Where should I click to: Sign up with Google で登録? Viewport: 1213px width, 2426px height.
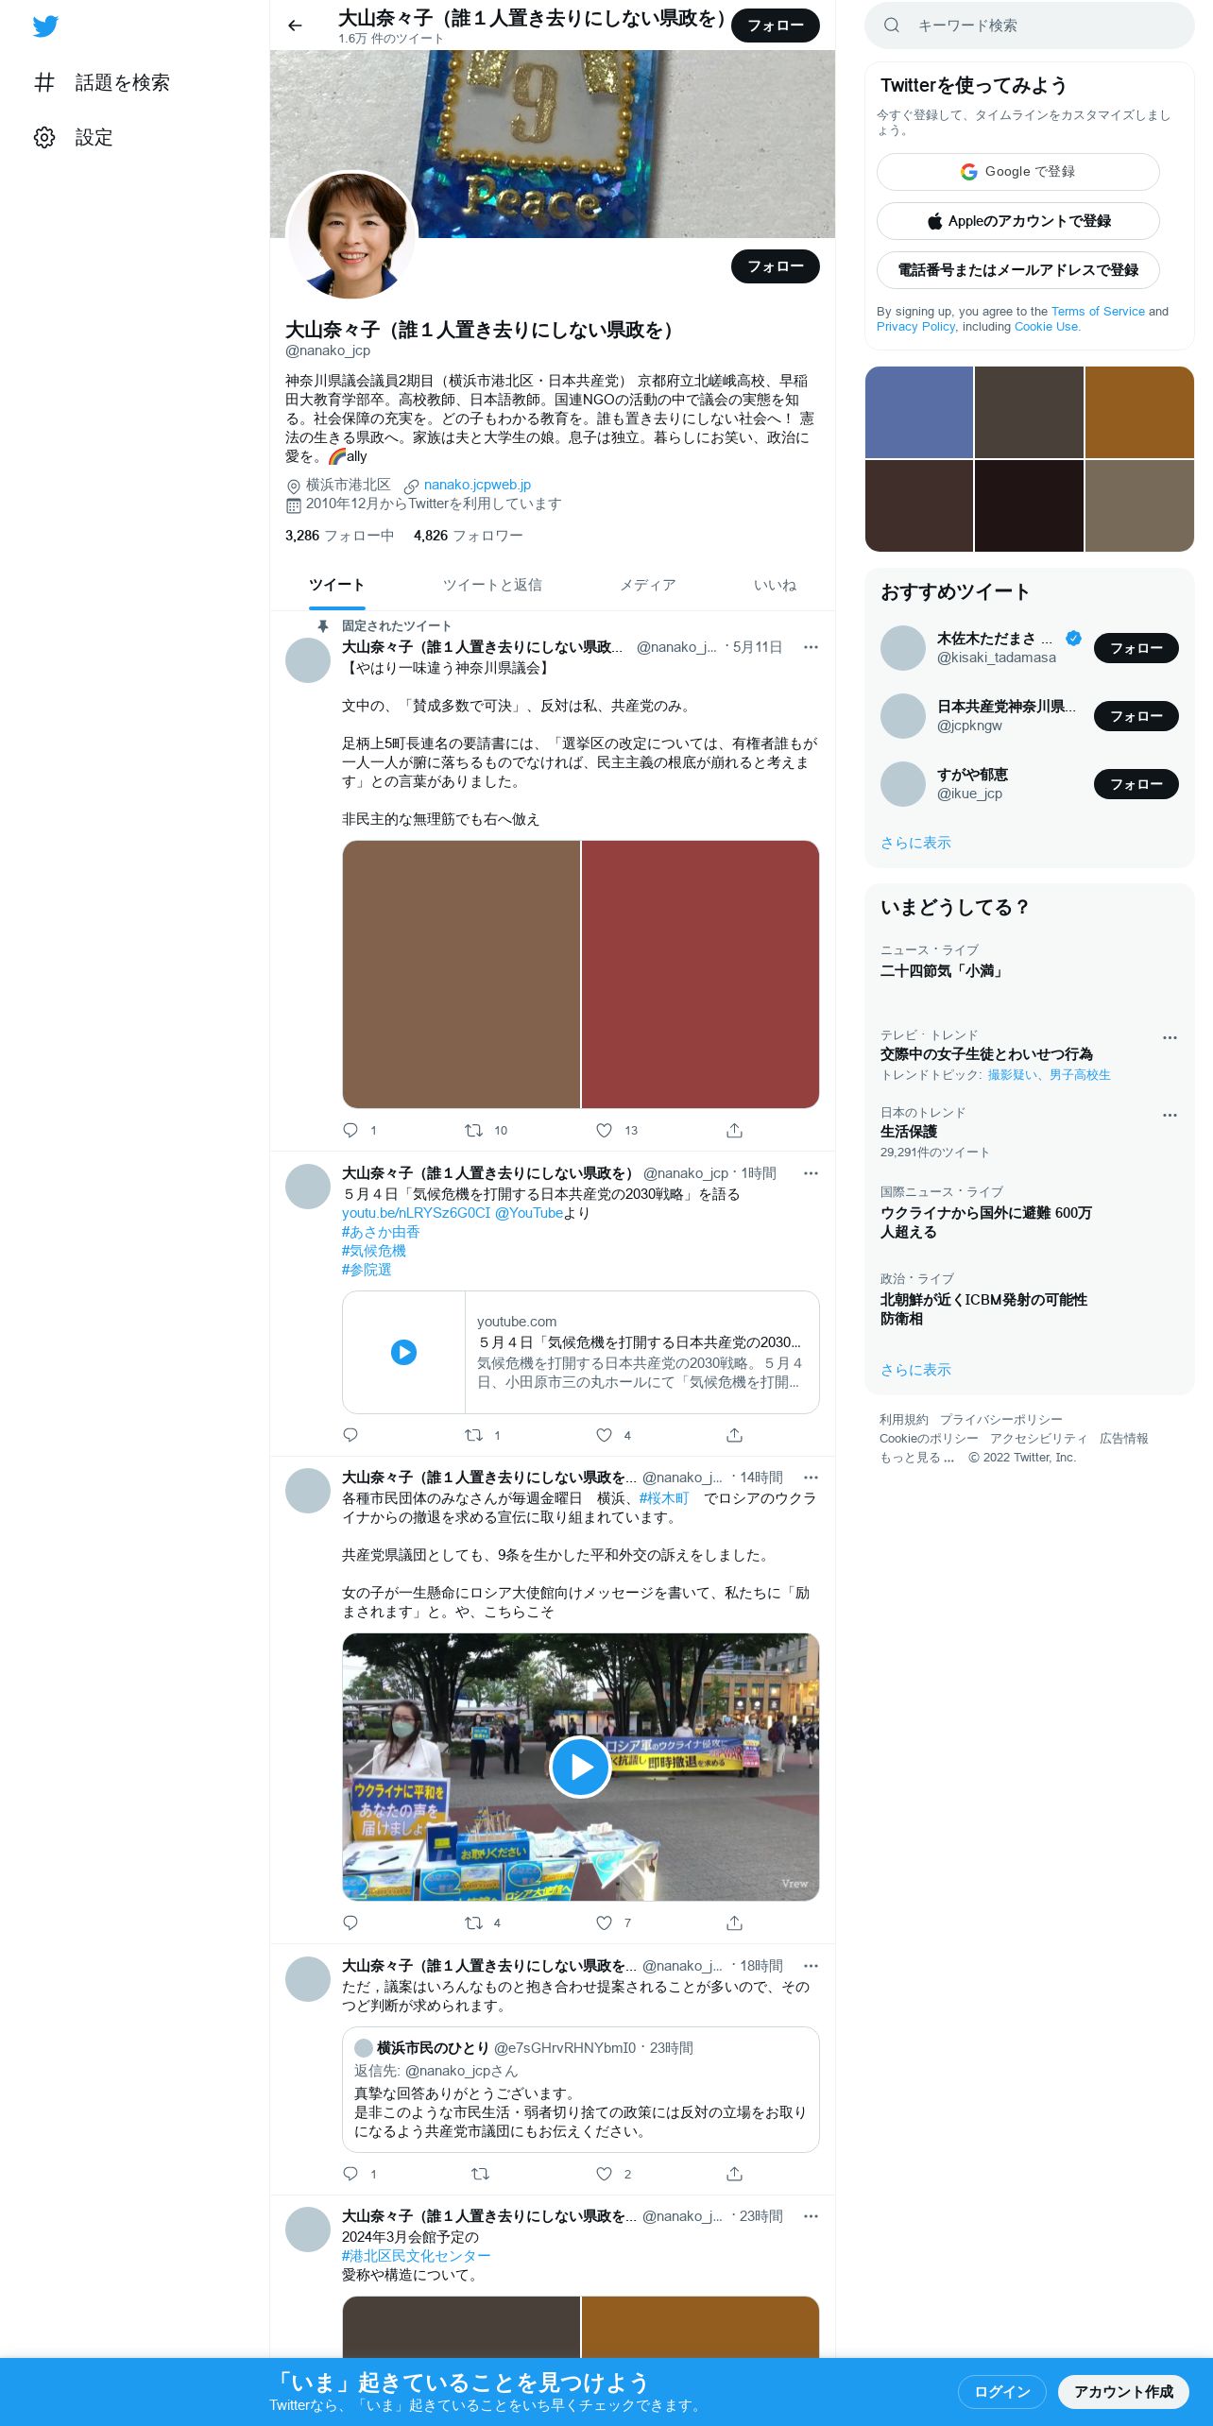pos(1018,172)
